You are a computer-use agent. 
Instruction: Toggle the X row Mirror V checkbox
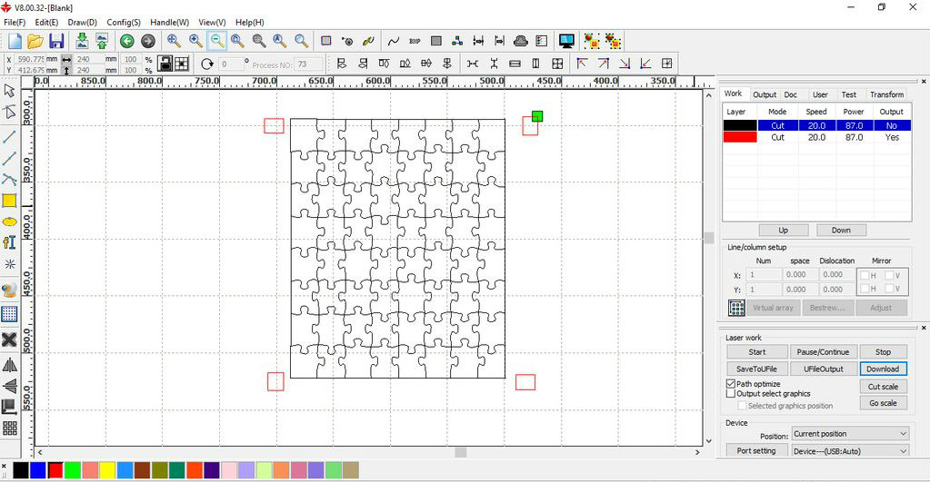pyautogui.click(x=889, y=275)
